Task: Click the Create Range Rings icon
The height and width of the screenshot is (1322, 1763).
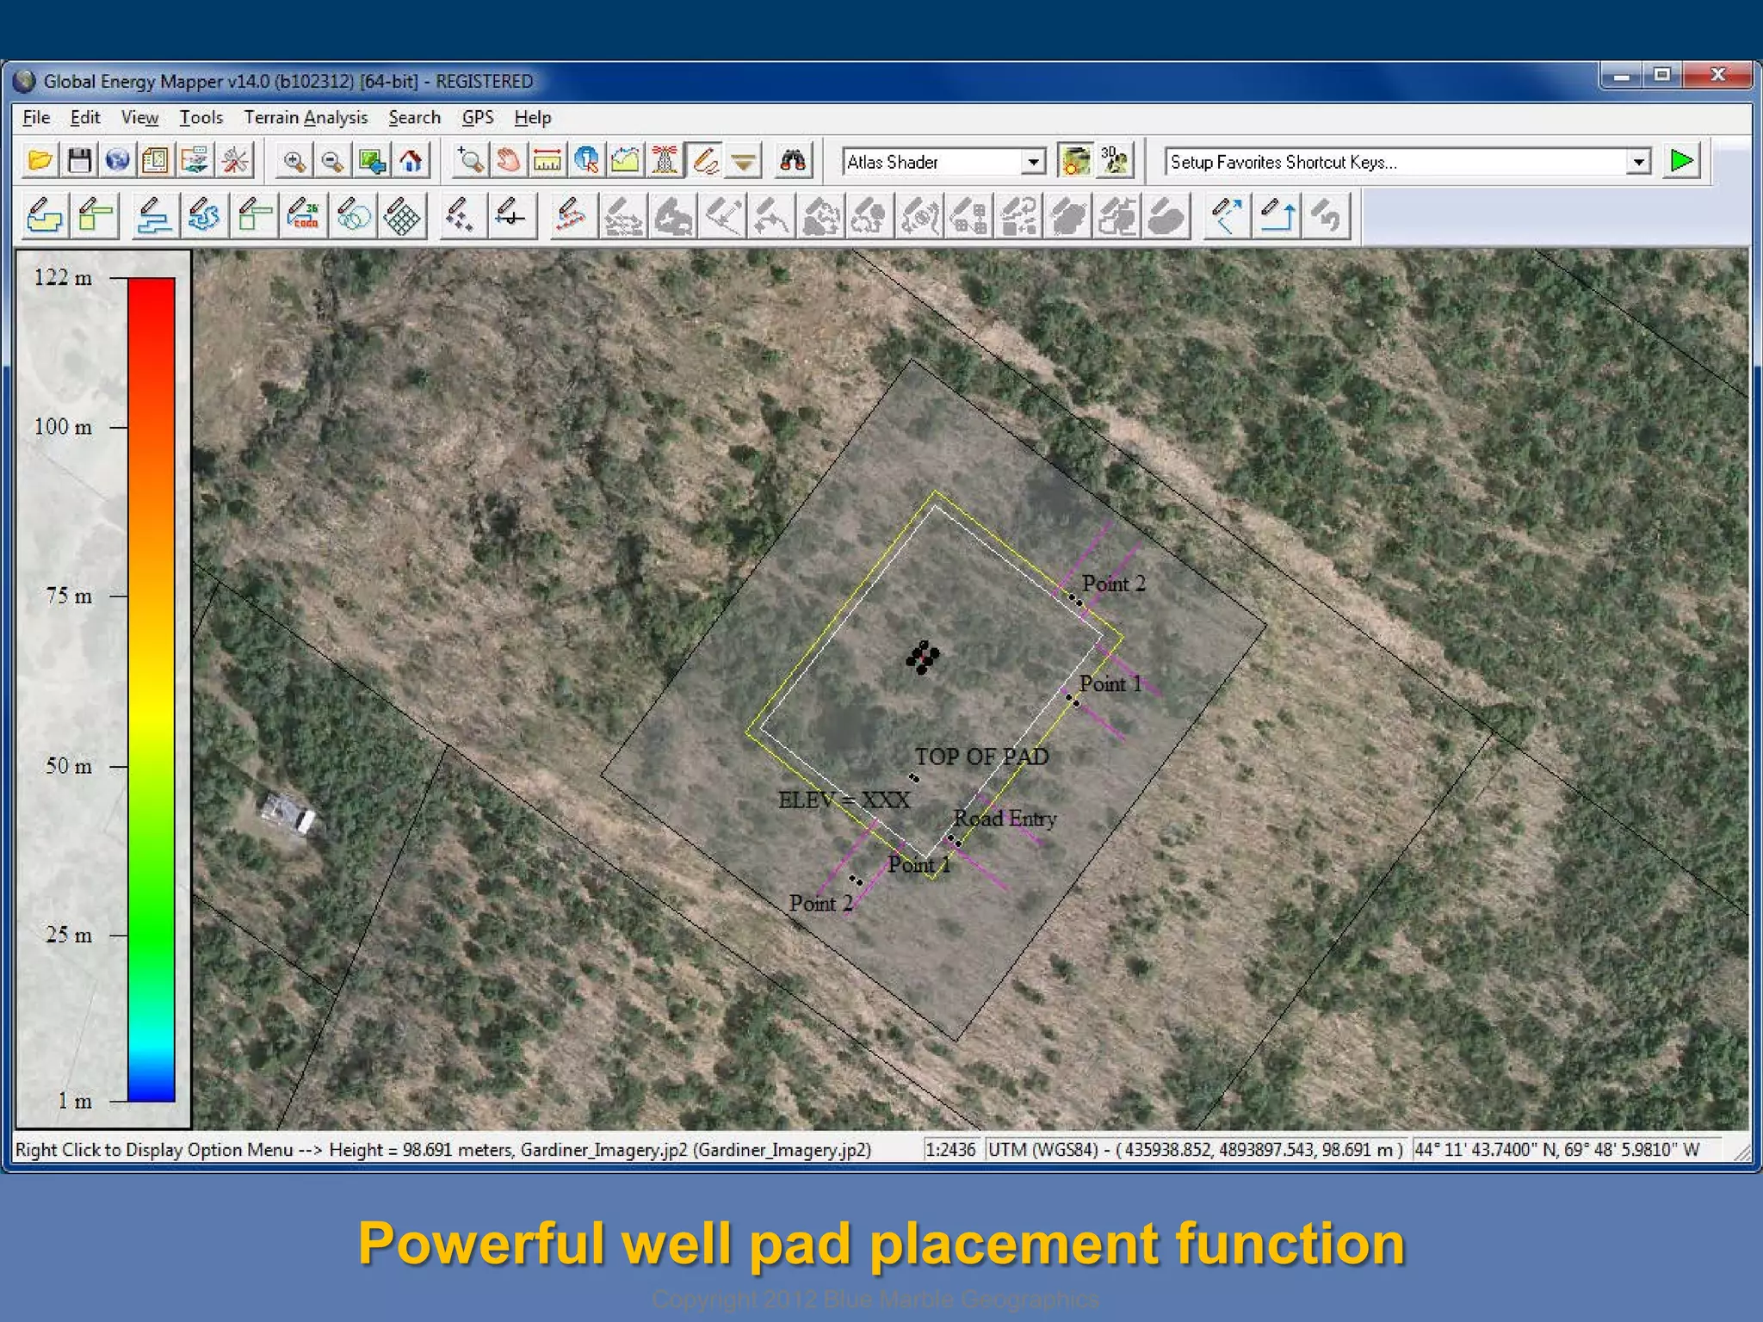Action: 354,215
